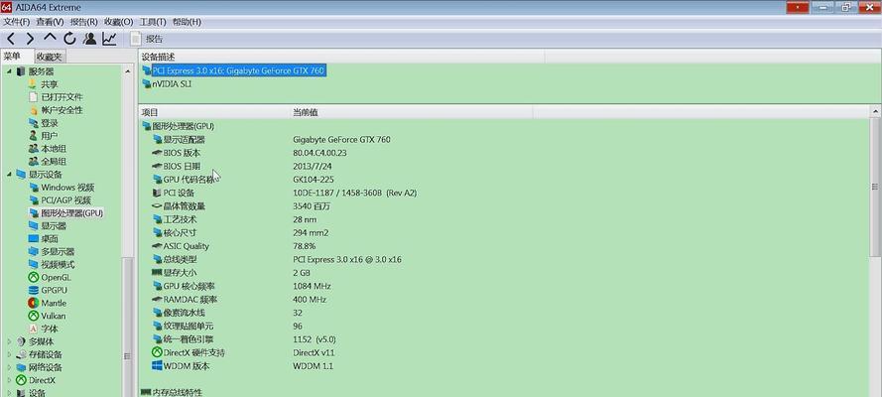882x397 pixels.
Task: Open the 工具(T) menu
Action: (153, 22)
